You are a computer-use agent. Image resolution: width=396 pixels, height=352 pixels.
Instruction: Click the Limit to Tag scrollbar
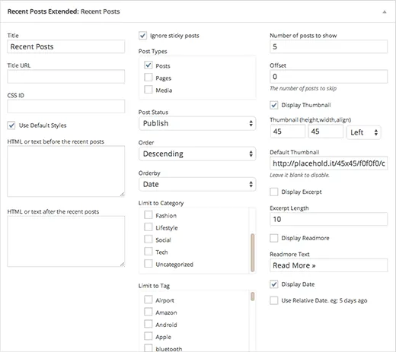(253, 297)
